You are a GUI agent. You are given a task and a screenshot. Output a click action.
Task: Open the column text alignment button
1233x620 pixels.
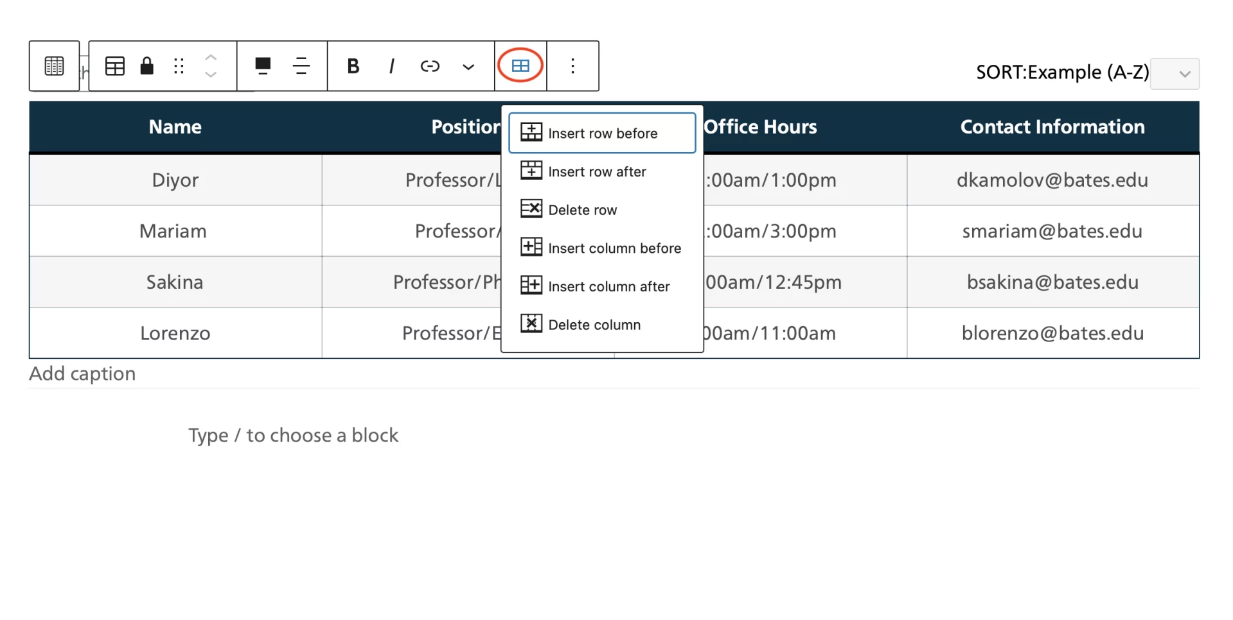(x=301, y=66)
